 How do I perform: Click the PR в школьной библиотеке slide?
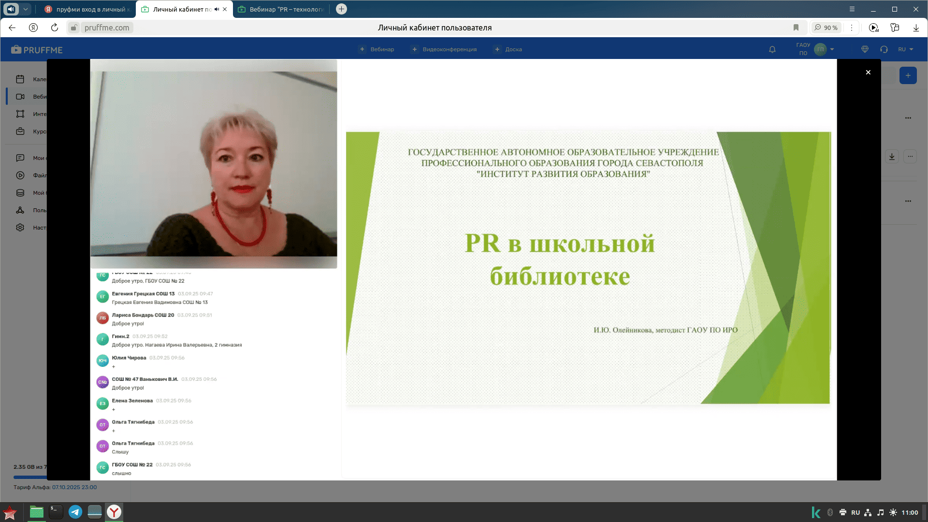(588, 268)
